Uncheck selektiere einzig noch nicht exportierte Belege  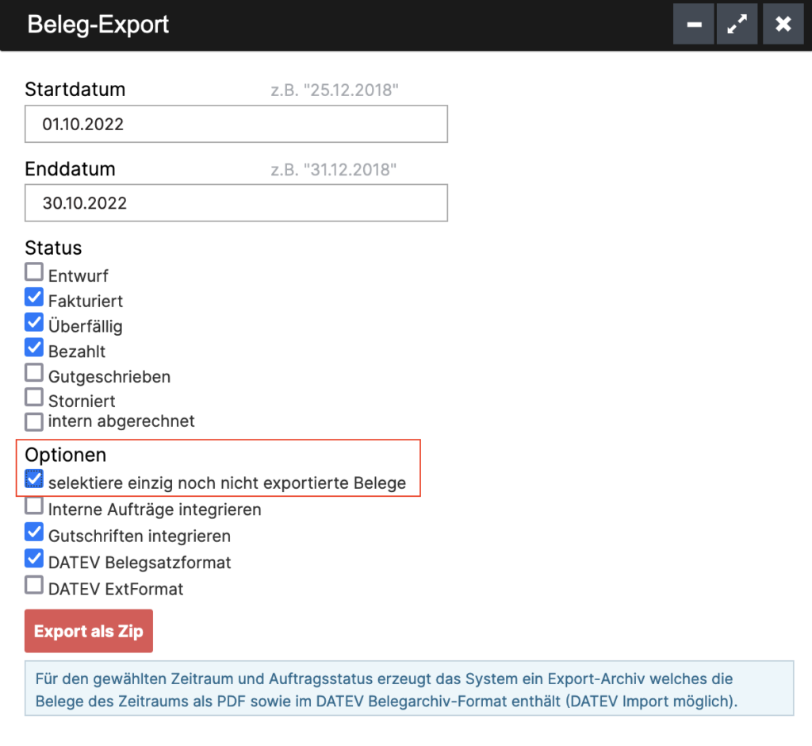coord(33,478)
